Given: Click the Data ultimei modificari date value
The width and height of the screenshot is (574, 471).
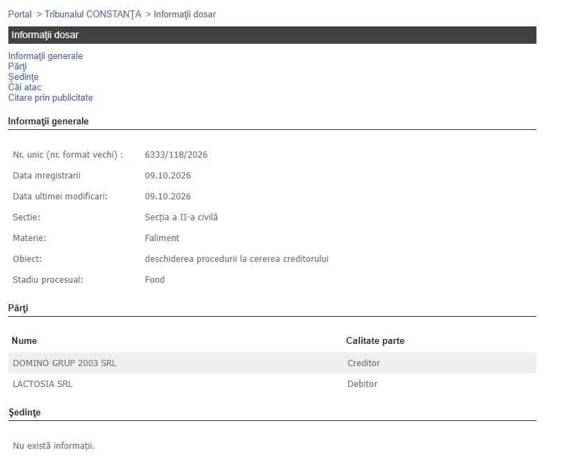Looking at the screenshot, I should click(x=167, y=197).
